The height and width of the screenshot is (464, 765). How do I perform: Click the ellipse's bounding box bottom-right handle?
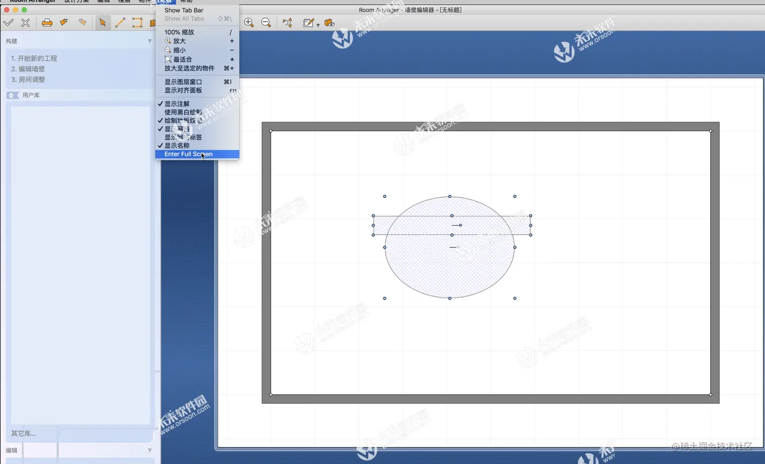coord(515,298)
